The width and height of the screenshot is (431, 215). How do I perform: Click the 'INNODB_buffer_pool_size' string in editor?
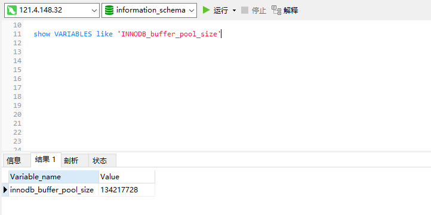(x=170, y=35)
